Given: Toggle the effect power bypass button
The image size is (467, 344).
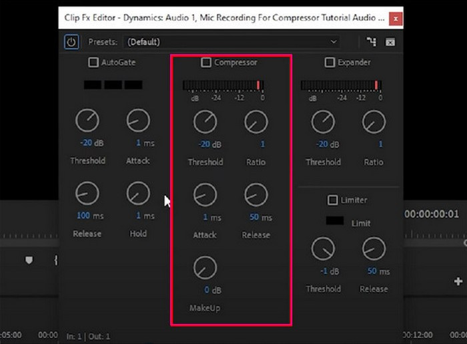Looking at the screenshot, I should [x=71, y=42].
